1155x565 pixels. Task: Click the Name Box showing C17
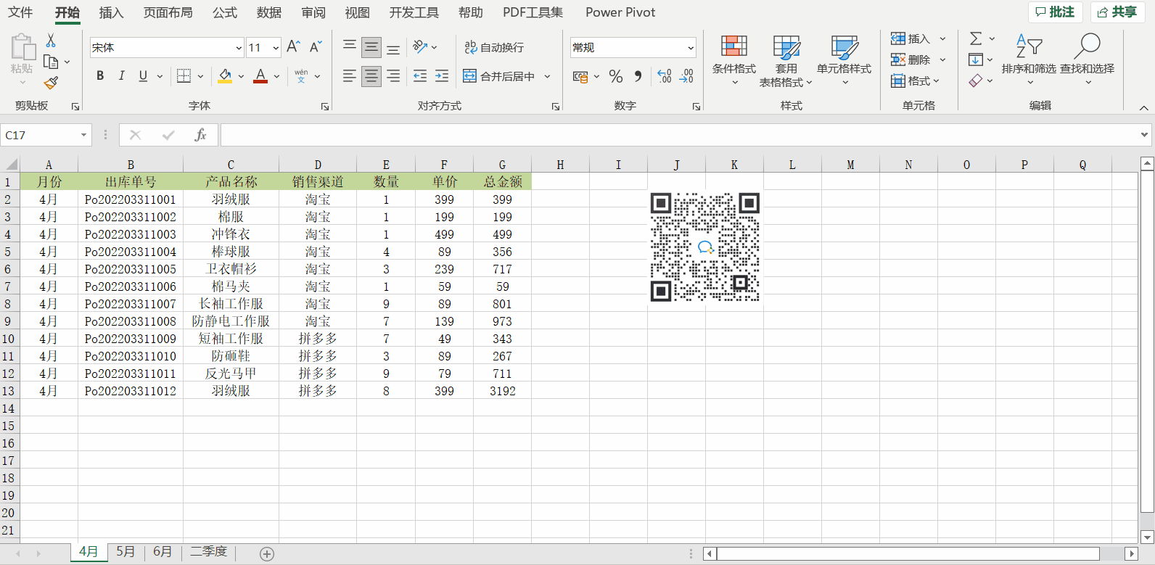pos(40,135)
